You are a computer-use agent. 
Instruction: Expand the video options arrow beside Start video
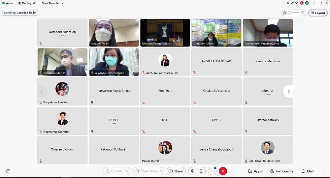pos(161,171)
